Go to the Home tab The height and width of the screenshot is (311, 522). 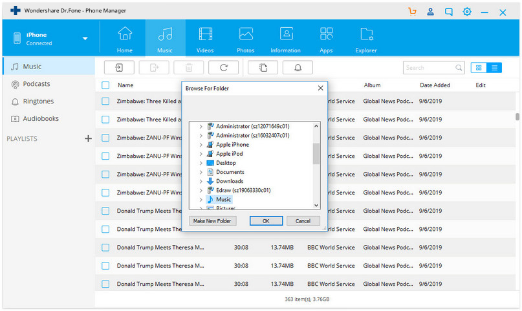point(125,39)
